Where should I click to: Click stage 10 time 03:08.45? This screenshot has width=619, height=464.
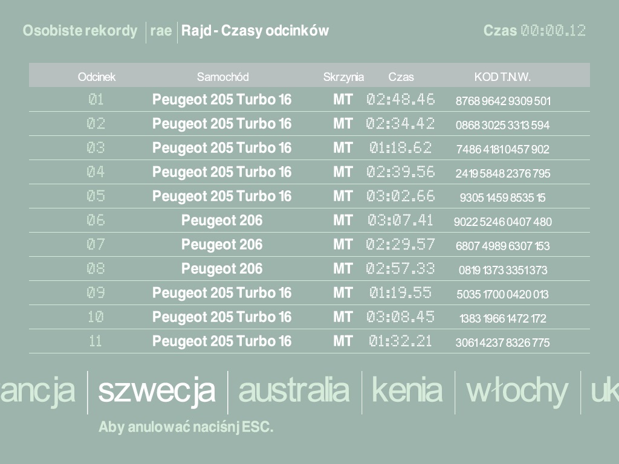400,317
